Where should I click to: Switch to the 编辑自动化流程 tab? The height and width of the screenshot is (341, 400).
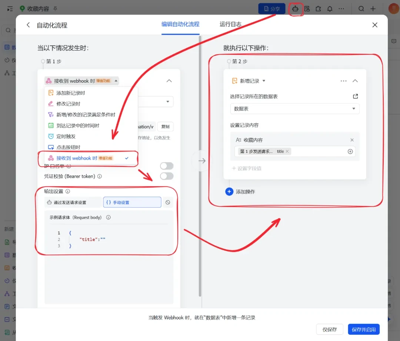[180, 24]
